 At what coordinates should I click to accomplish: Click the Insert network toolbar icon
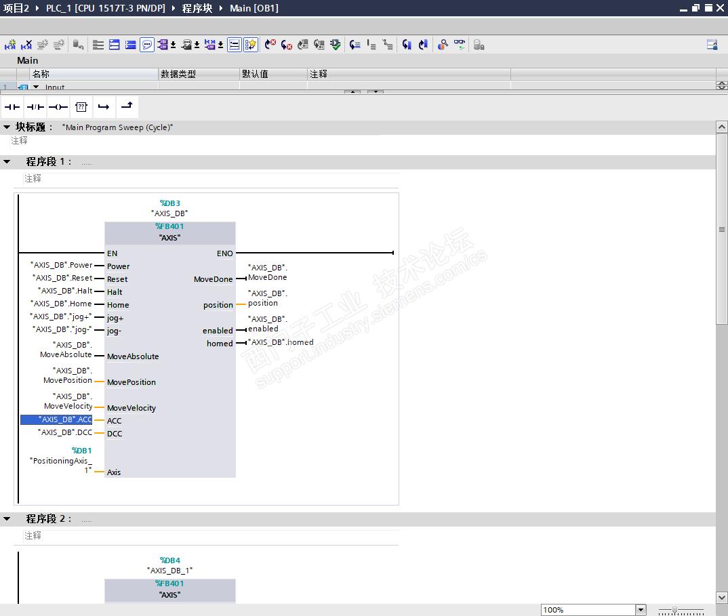coord(9,45)
